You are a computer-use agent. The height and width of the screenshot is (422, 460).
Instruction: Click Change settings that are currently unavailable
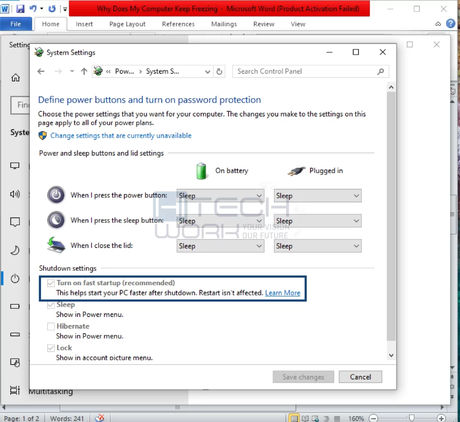click(121, 135)
